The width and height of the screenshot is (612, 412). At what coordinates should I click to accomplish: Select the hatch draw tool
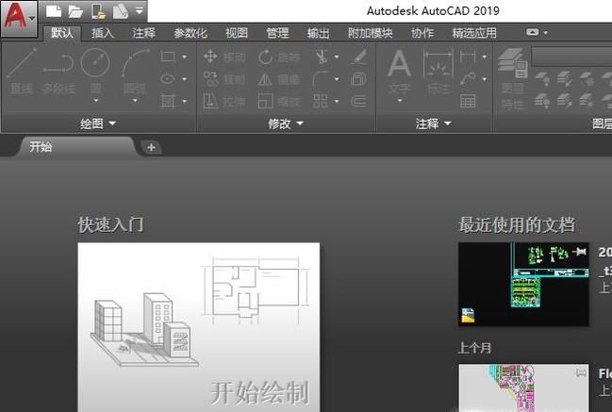[168, 102]
